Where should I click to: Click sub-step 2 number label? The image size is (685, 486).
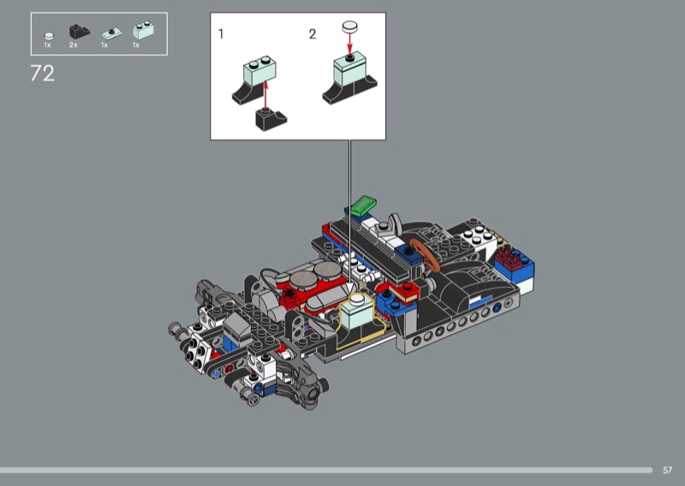[312, 34]
